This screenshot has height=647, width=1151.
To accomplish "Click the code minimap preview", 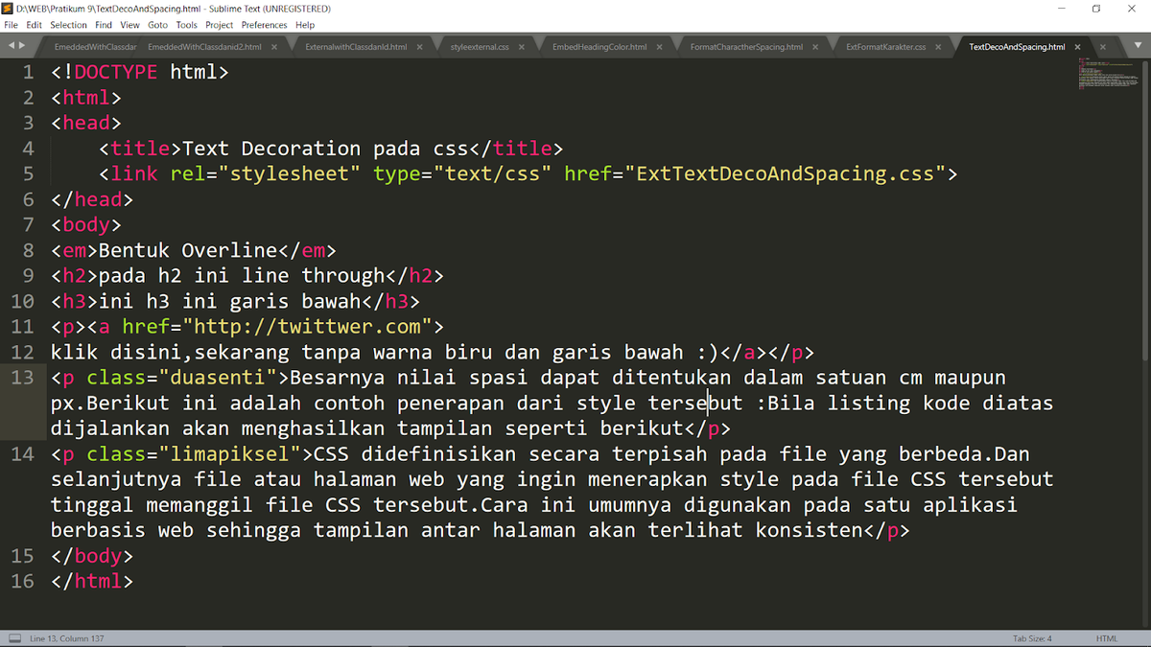I will click(1109, 75).
